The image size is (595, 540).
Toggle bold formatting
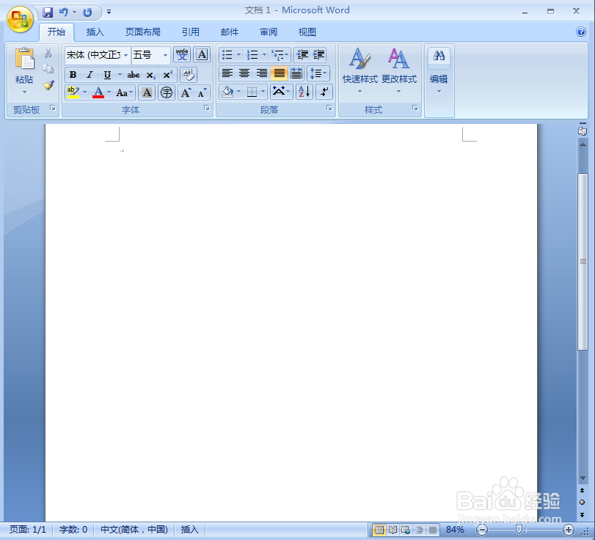(x=73, y=75)
